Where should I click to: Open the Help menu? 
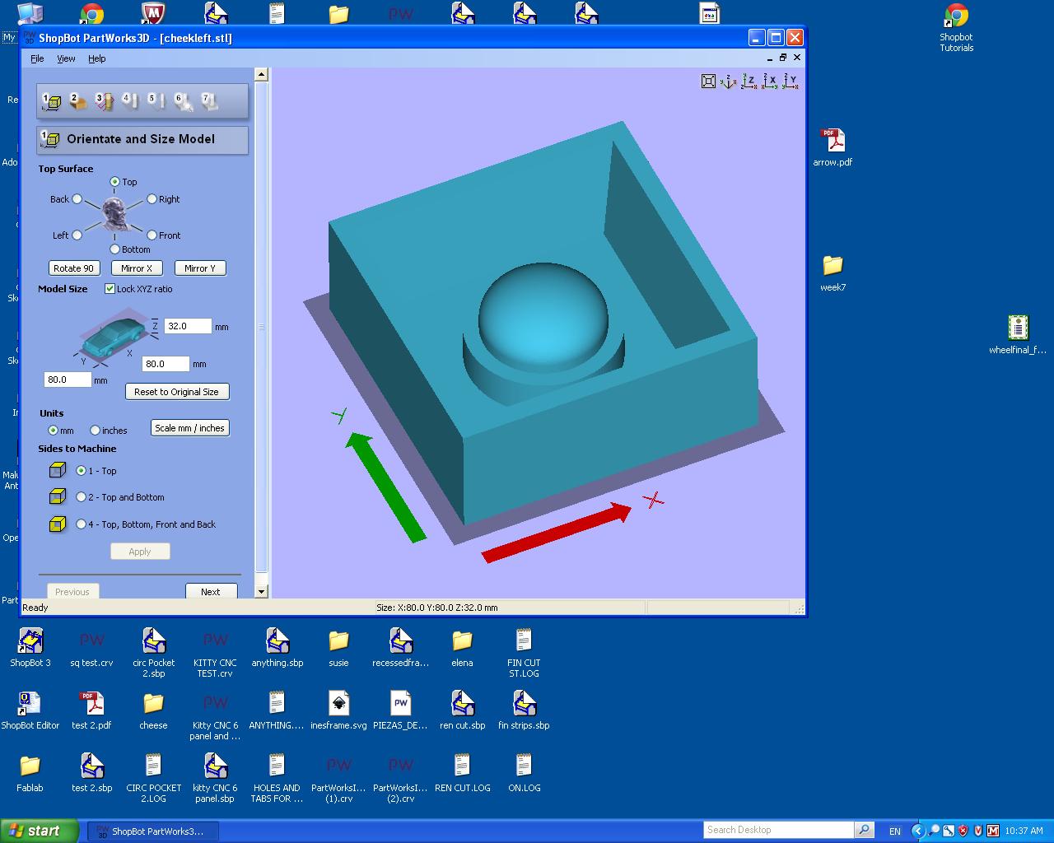97,58
